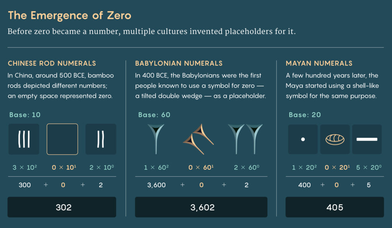Image resolution: width=392 pixels, height=228 pixels.
Task: Click the two-rod Chinese numeral tile
Action: coord(101,139)
